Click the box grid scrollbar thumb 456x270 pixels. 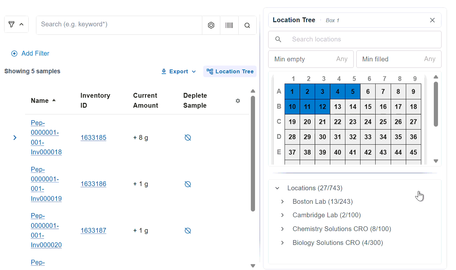tap(436, 104)
